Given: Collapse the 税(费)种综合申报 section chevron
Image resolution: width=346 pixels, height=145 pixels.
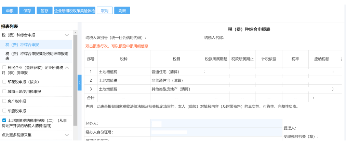Looking at the screenshot, I should pos(67,35).
